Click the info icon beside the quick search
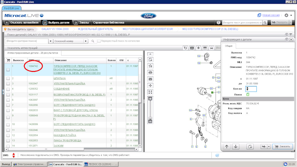The image size is (297, 167). tap(218, 23)
